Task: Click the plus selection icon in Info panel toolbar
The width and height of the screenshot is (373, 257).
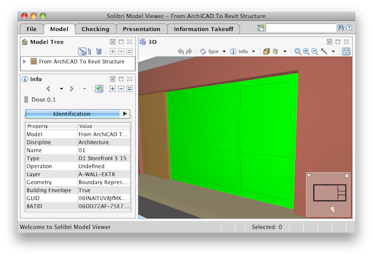Action: point(113,89)
